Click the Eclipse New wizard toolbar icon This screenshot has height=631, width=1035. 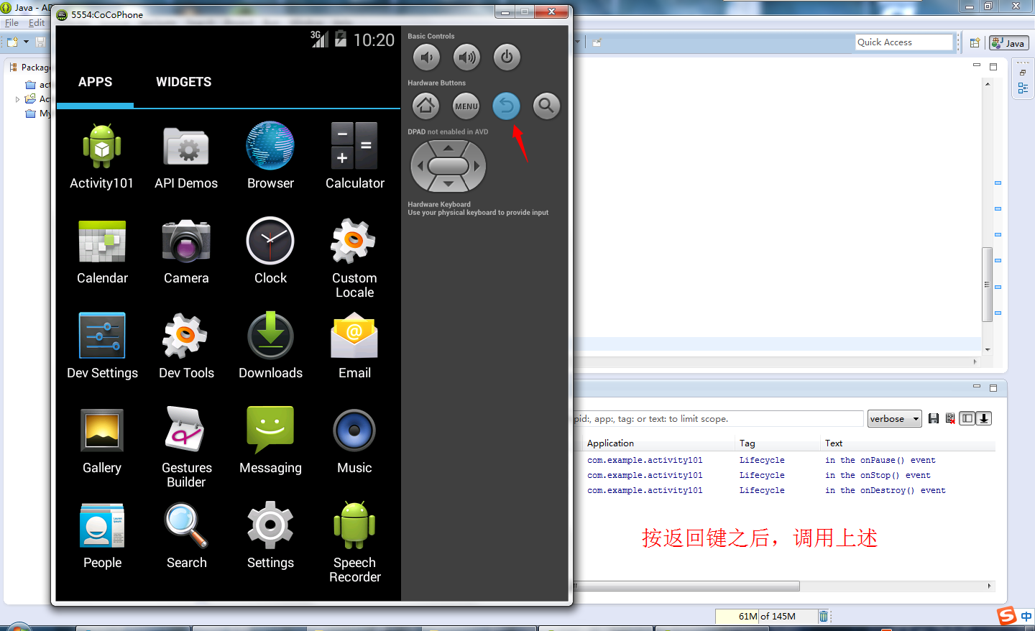point(12,42)
